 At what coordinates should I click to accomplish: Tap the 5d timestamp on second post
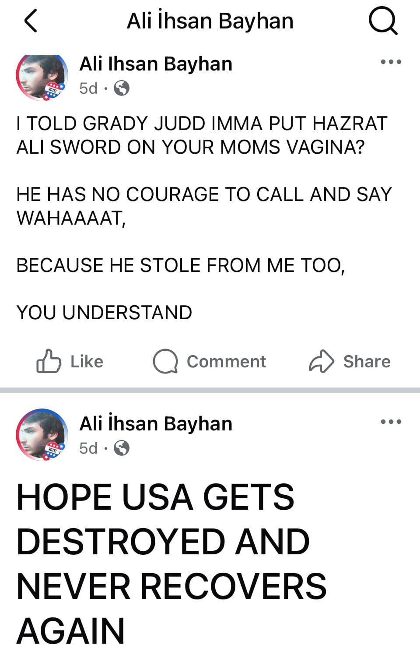point(88,448)
